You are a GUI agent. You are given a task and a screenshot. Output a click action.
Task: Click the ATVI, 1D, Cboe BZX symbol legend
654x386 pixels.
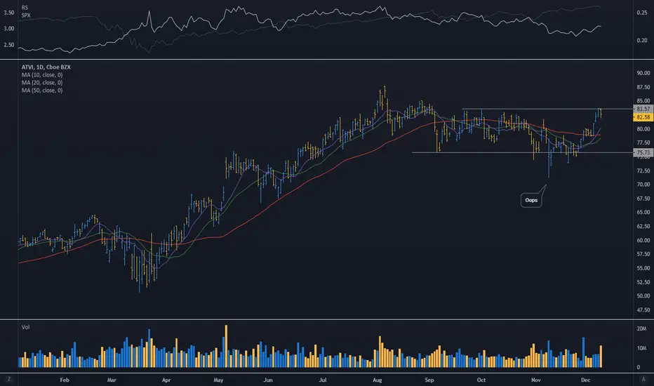point(46,67)
